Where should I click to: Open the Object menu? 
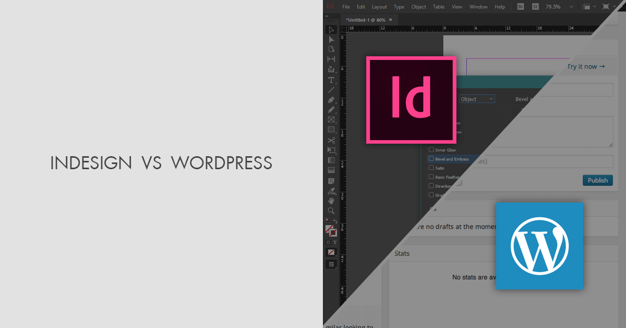[x=418, y=7]
